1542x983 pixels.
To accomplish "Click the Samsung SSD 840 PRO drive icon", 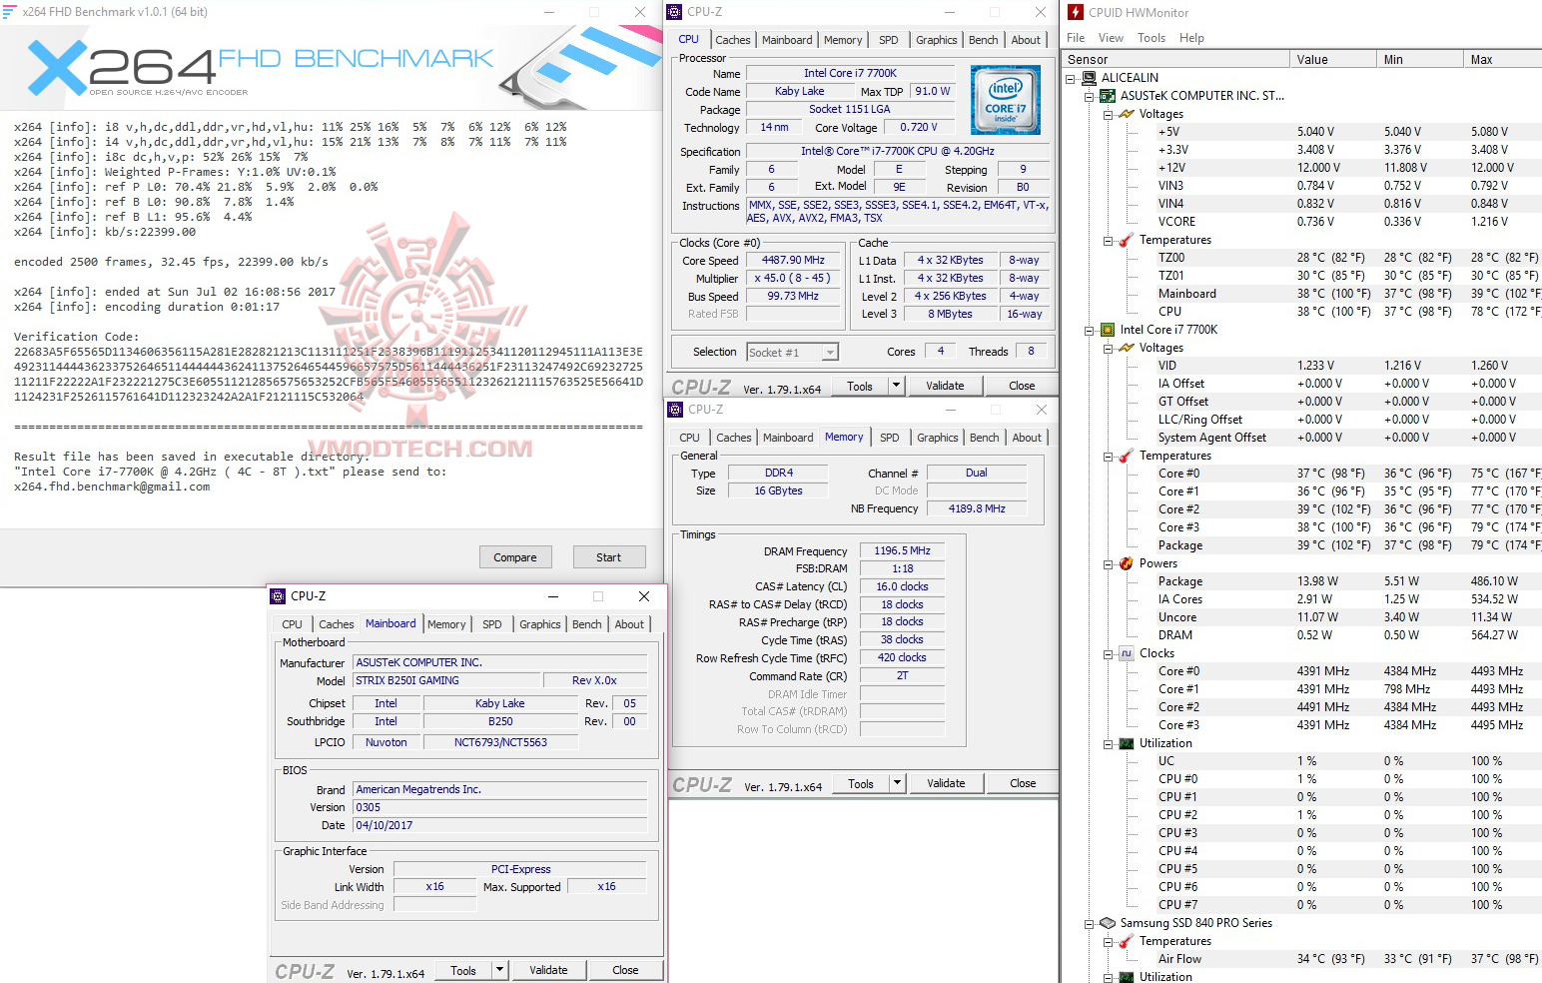I will click(x=1108, y=922).
